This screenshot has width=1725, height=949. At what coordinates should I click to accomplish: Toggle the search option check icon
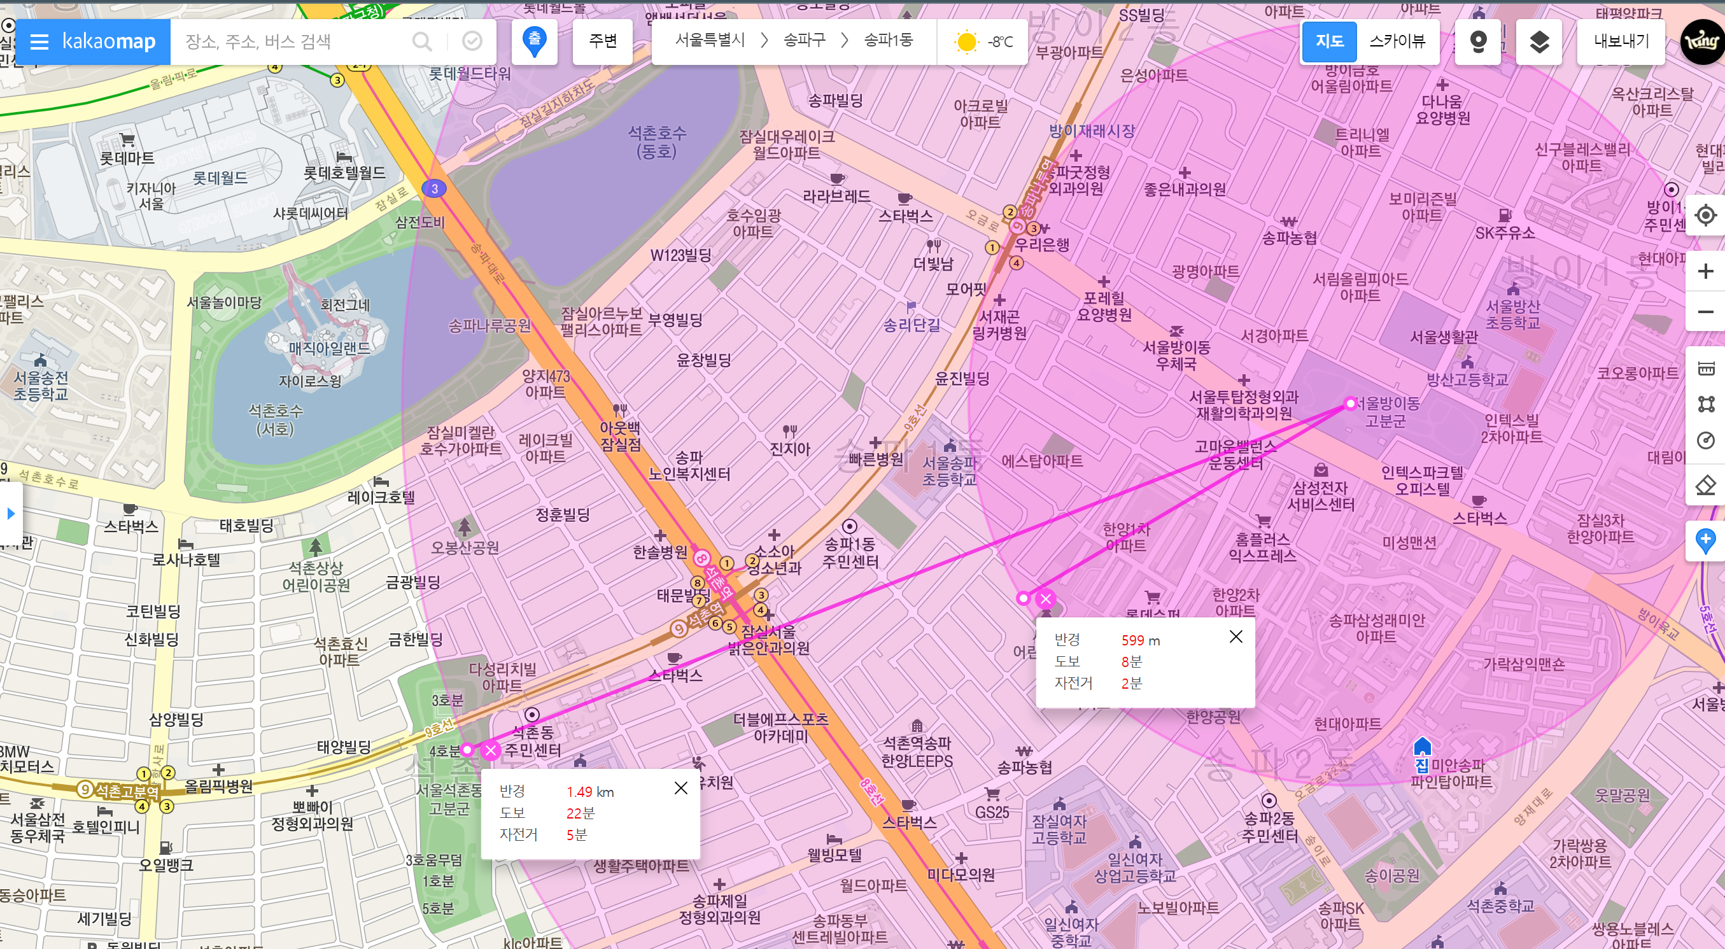(x=472, y=41)
